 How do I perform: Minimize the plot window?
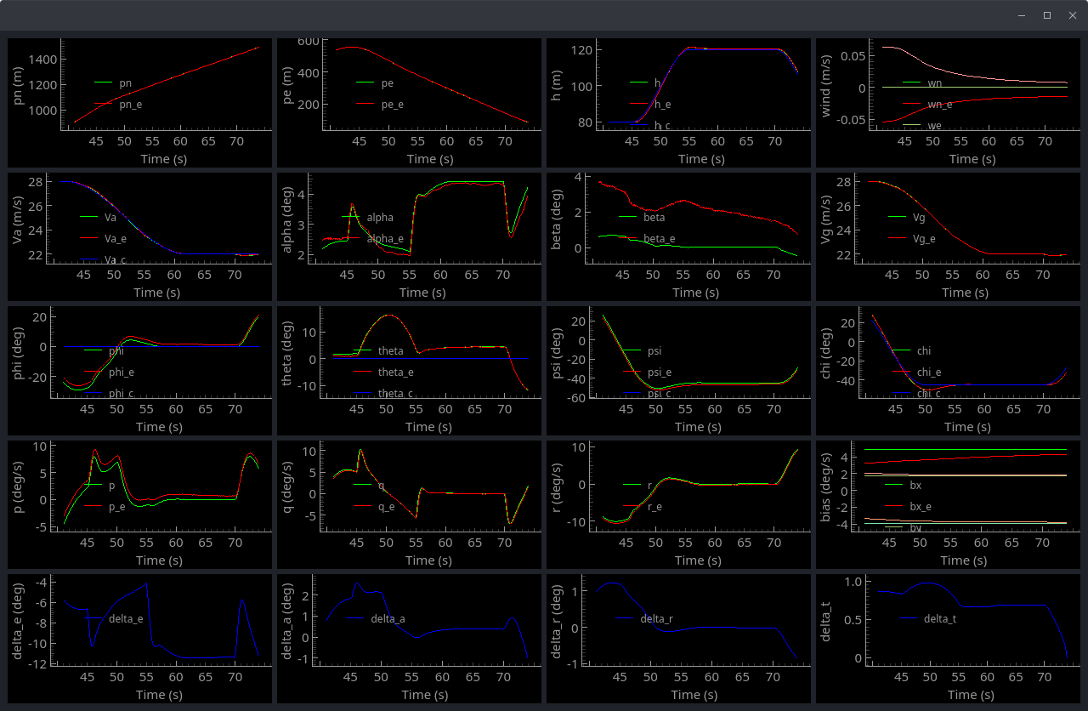[1022, 15]
